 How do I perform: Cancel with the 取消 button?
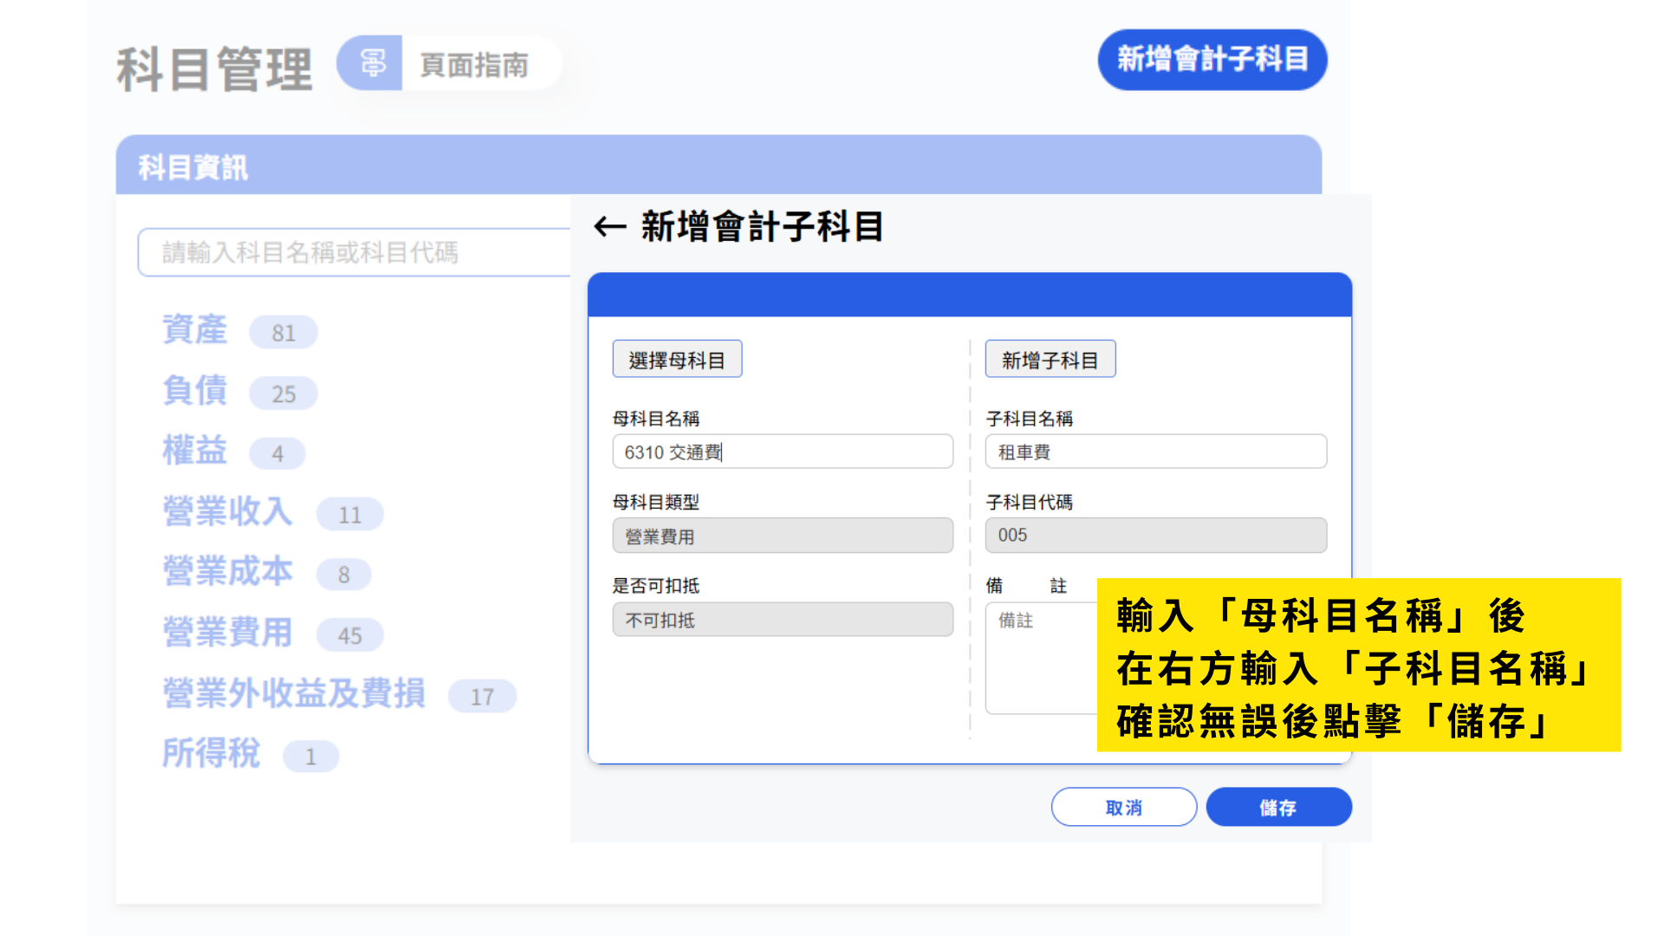pos(1123,807)
